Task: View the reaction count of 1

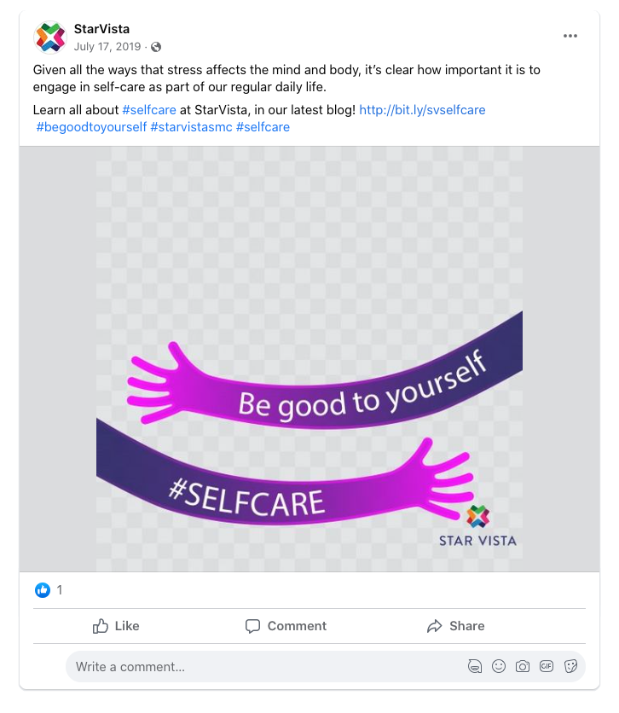Action: point(60,590)
